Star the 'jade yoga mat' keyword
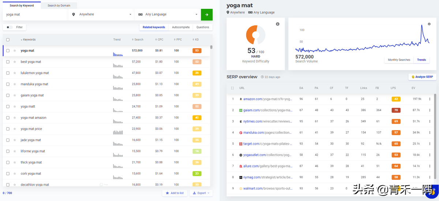Image resolution: width=439 pixels, height=201 pixels. coord(15,140)
